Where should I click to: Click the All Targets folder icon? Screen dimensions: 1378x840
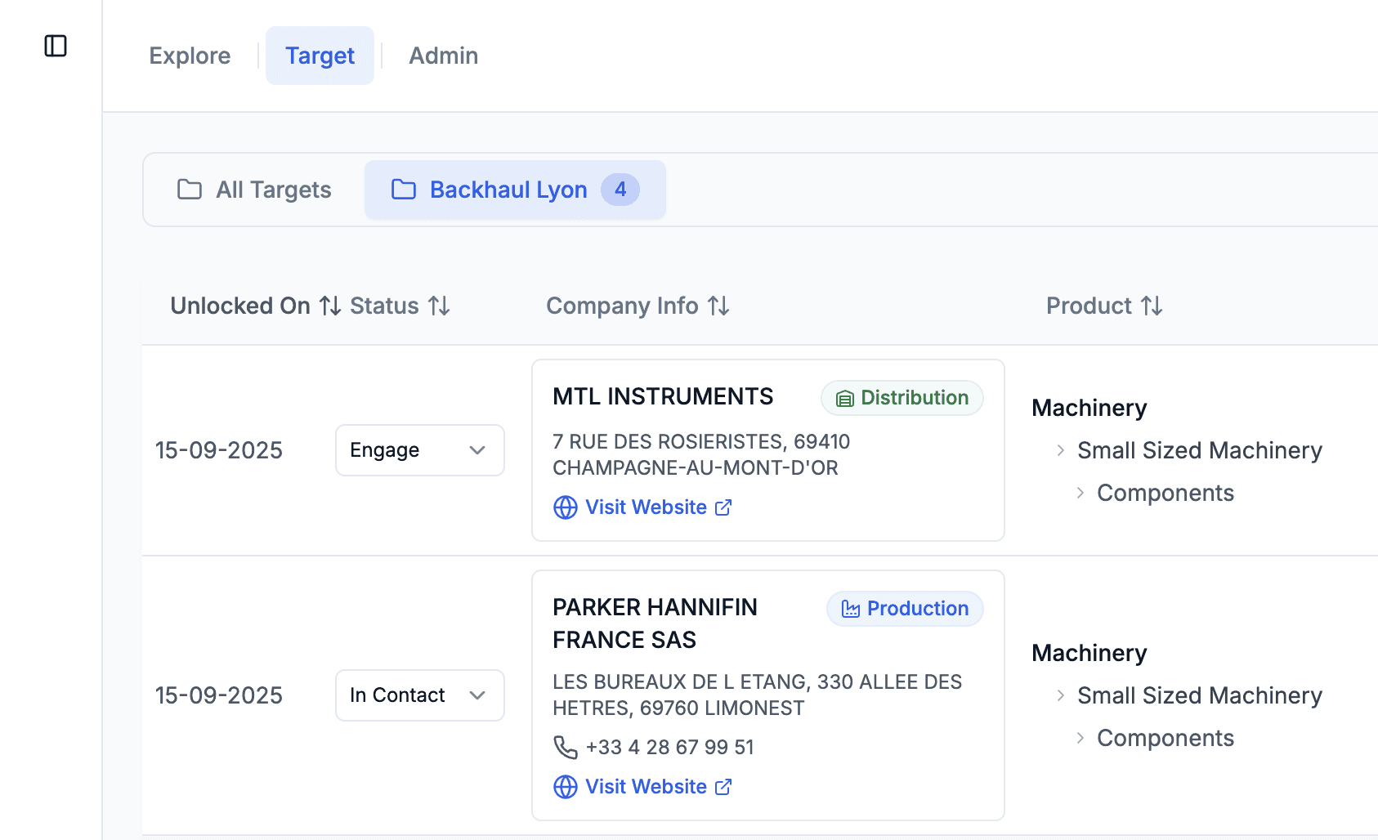[x=190, y=190]
